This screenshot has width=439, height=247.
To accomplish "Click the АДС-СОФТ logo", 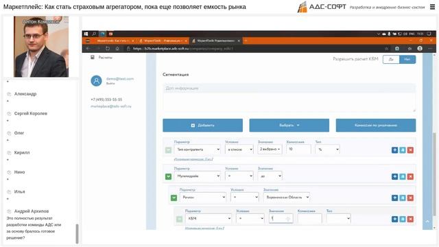I will pyautogui.click(x=322, y=7).
